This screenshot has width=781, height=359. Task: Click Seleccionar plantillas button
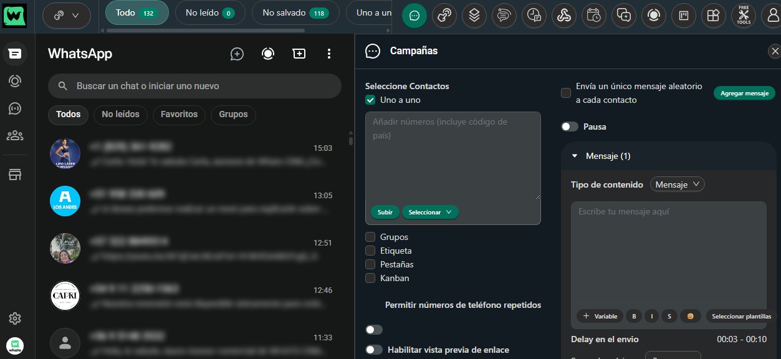(741, 316)
